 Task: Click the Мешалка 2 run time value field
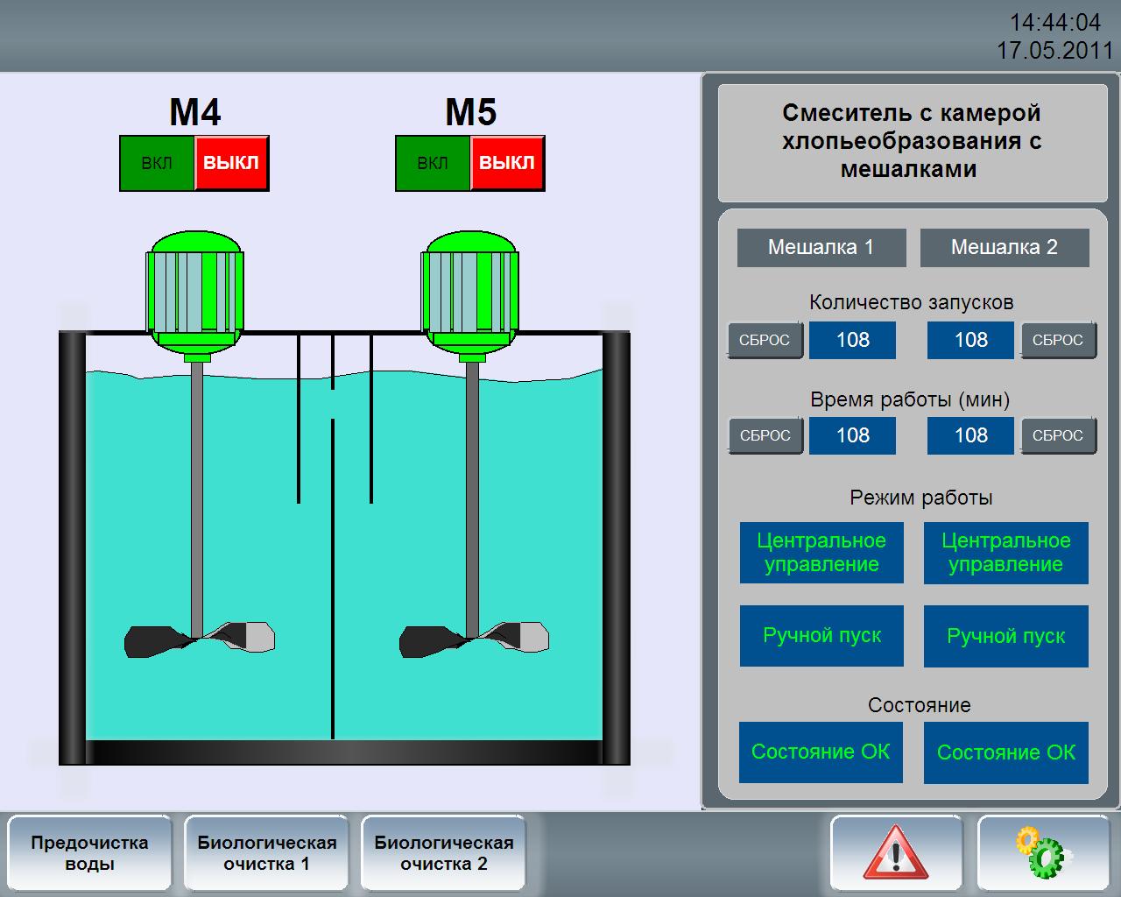970,435
